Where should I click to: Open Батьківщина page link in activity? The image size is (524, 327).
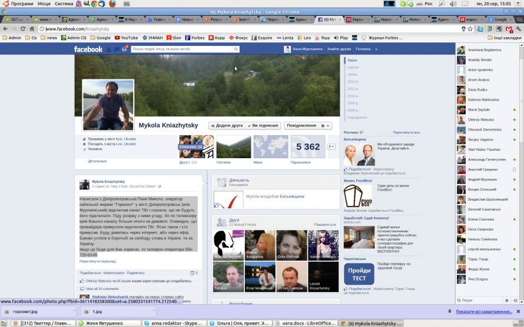292,196
